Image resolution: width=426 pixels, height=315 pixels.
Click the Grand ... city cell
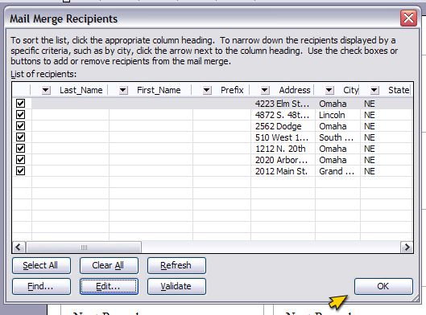(x=337, y=171)
